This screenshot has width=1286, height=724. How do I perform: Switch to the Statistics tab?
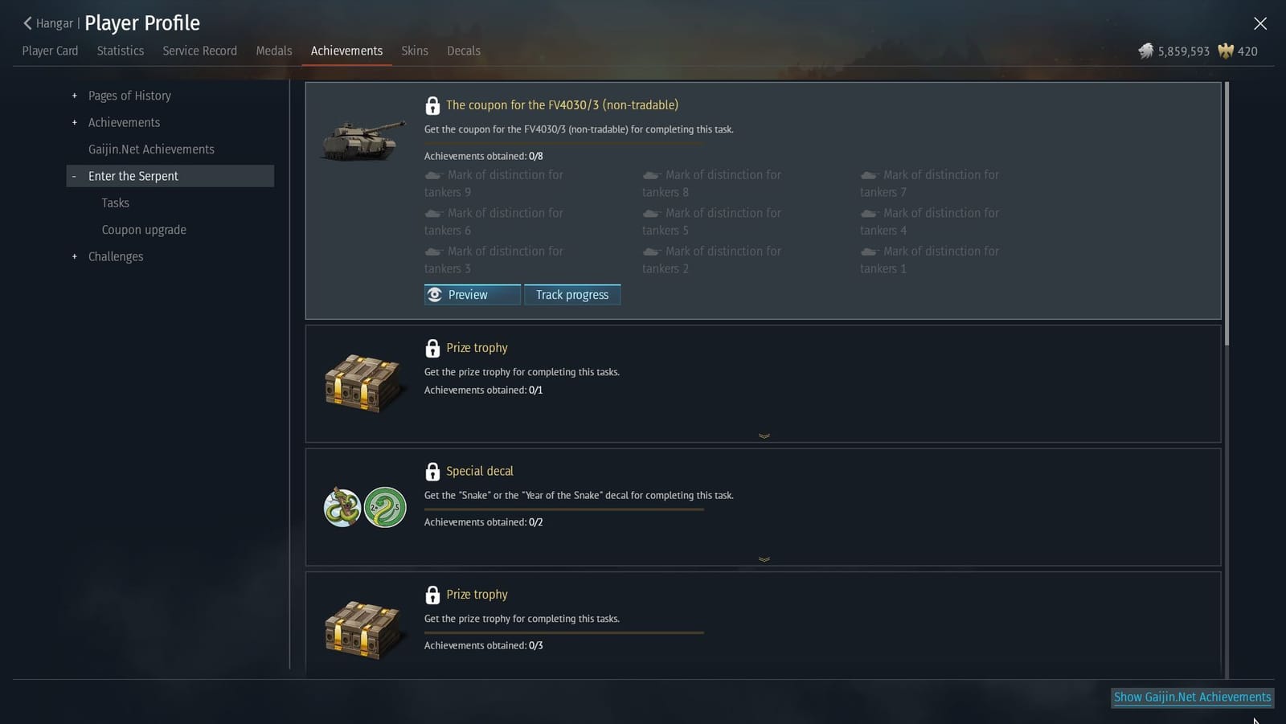[120, 51]
